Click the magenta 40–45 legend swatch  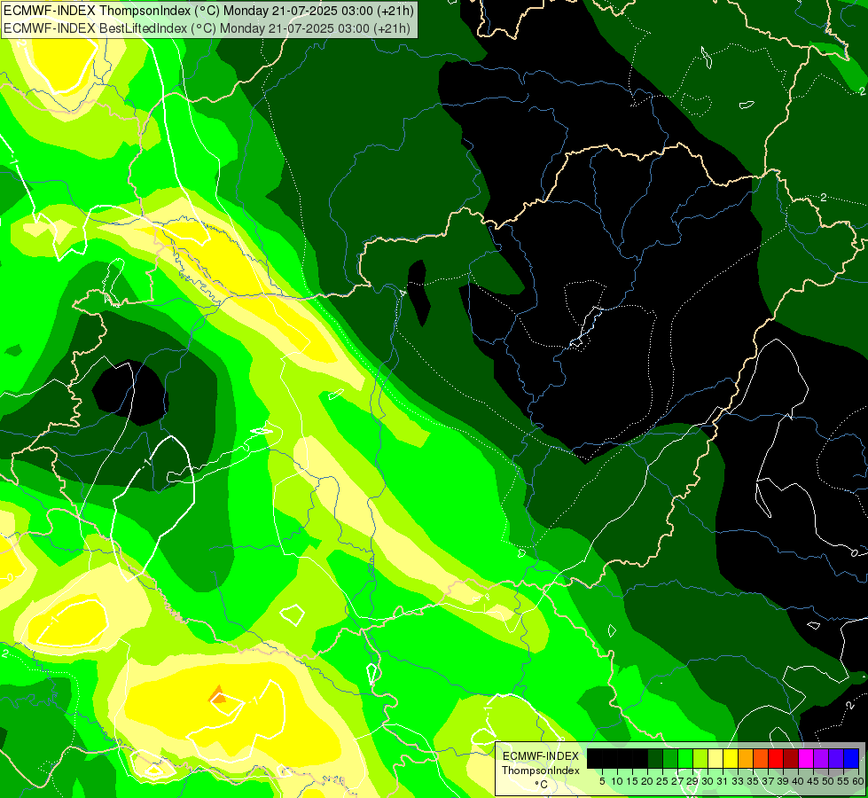[806, 758]
